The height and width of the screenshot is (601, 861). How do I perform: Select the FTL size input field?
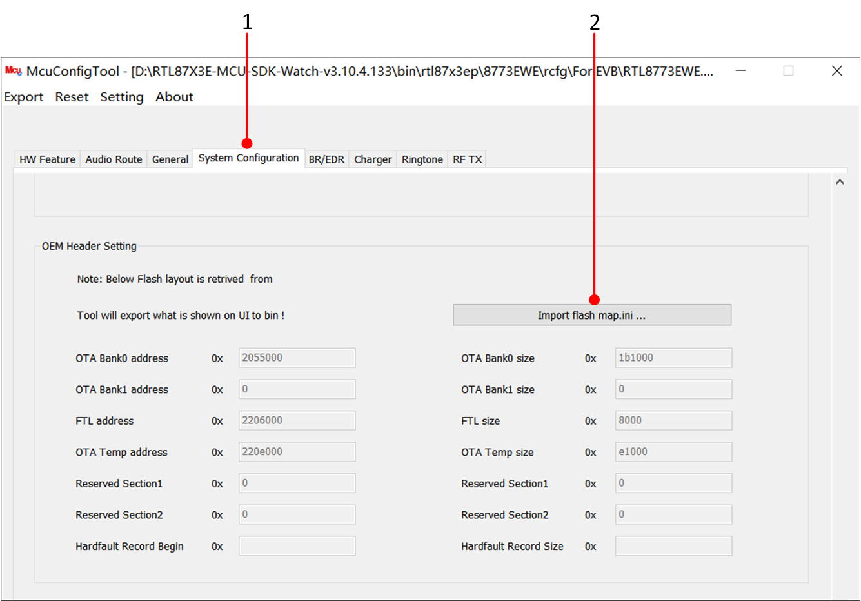[x=673, y=420]
